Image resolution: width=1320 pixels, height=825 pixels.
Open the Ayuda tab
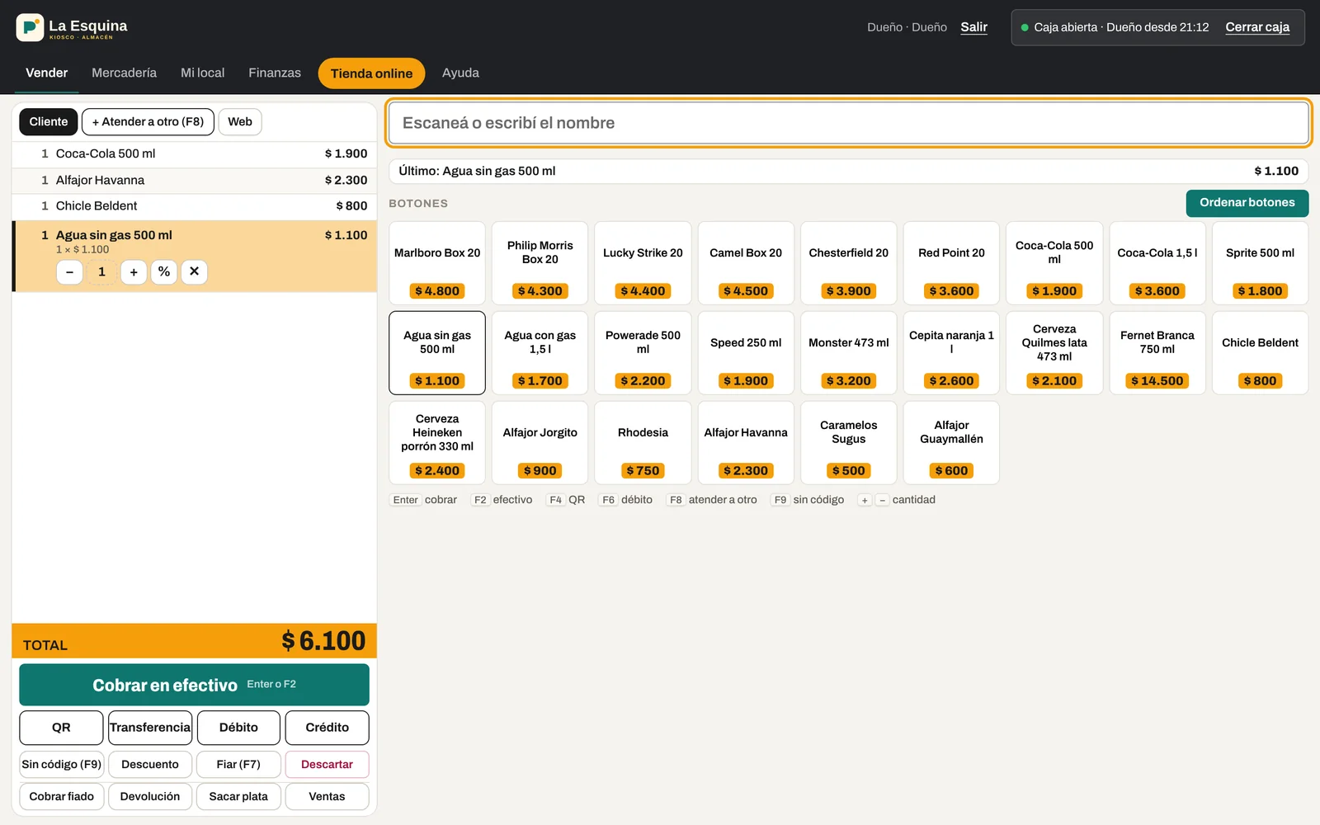click(x=460, y=73)
